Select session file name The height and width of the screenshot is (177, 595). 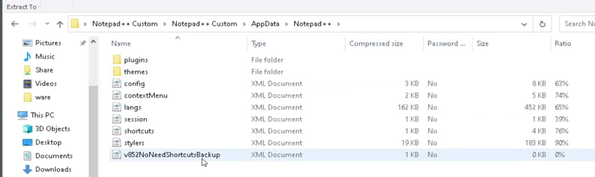[x=135, y=119]
